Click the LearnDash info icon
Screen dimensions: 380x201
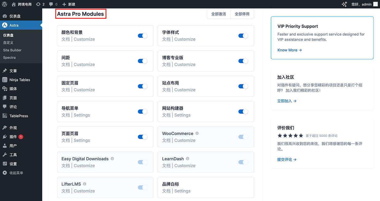click(x=188, y=159)
